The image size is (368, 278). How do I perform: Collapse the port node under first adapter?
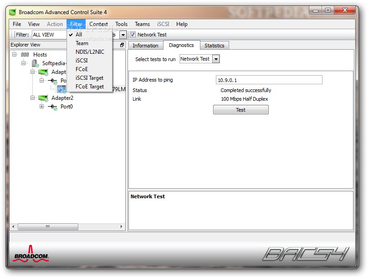(41, 81)
